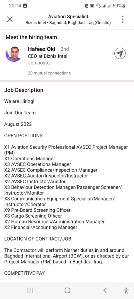Open Hafeez Oki's profile photo

pos(13,54)
